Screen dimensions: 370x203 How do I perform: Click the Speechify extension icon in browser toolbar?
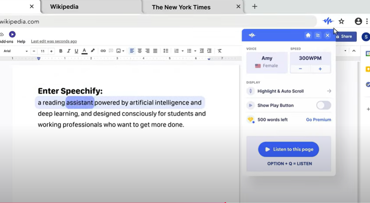[x=328, y=21]
